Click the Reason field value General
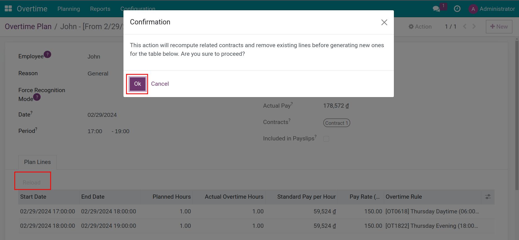The image size is (519, 240). click(x=98, y=74)
